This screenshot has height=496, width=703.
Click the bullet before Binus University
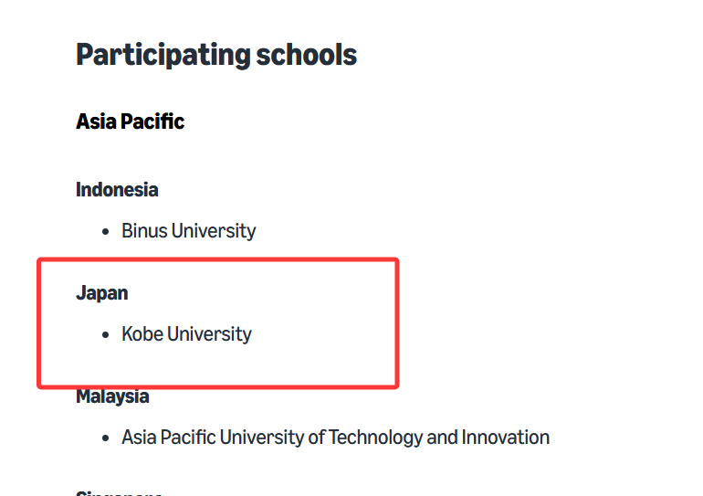click(x=105, y=231)
